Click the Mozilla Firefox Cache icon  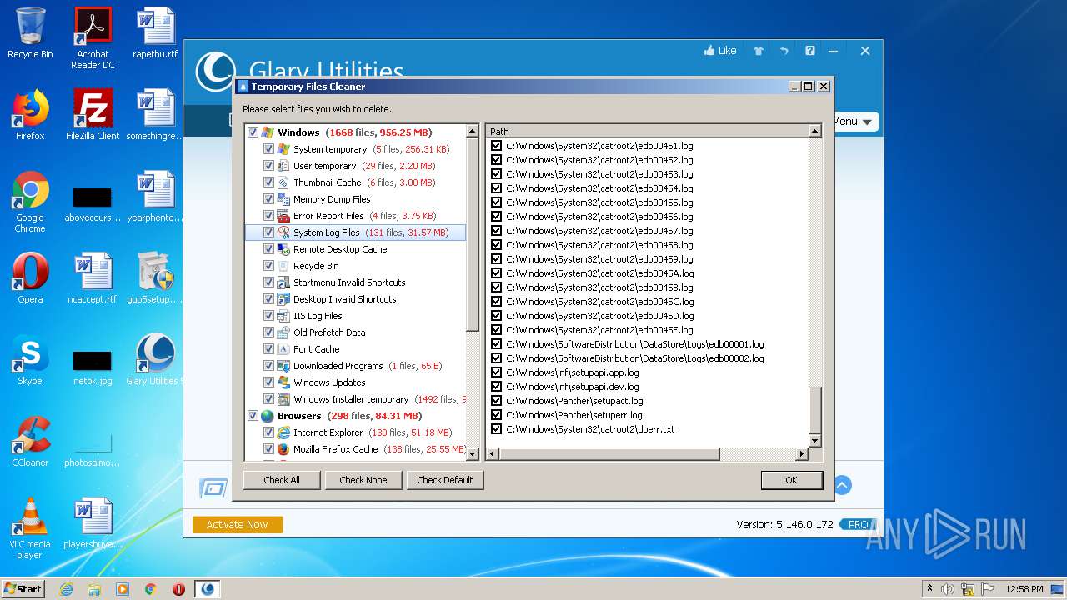pyautogui.click(x=283, y=449)
